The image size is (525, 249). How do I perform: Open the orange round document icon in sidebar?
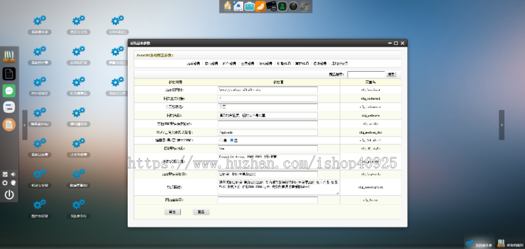9,125
